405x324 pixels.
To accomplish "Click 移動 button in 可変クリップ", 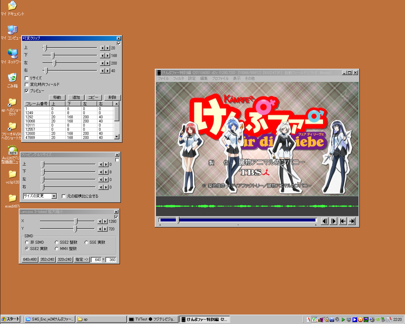I will tap(57, 97).
